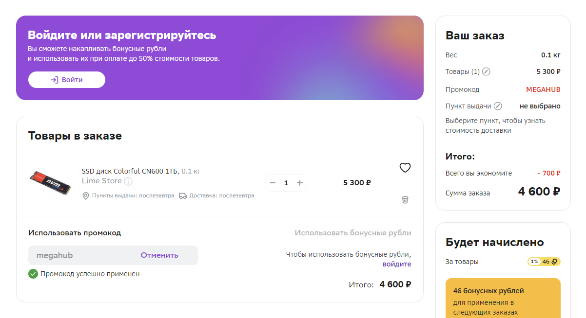Click the delivery truck icon
Image resolution: width=586 pixels, height=318 pixels.
click(183, 196)
